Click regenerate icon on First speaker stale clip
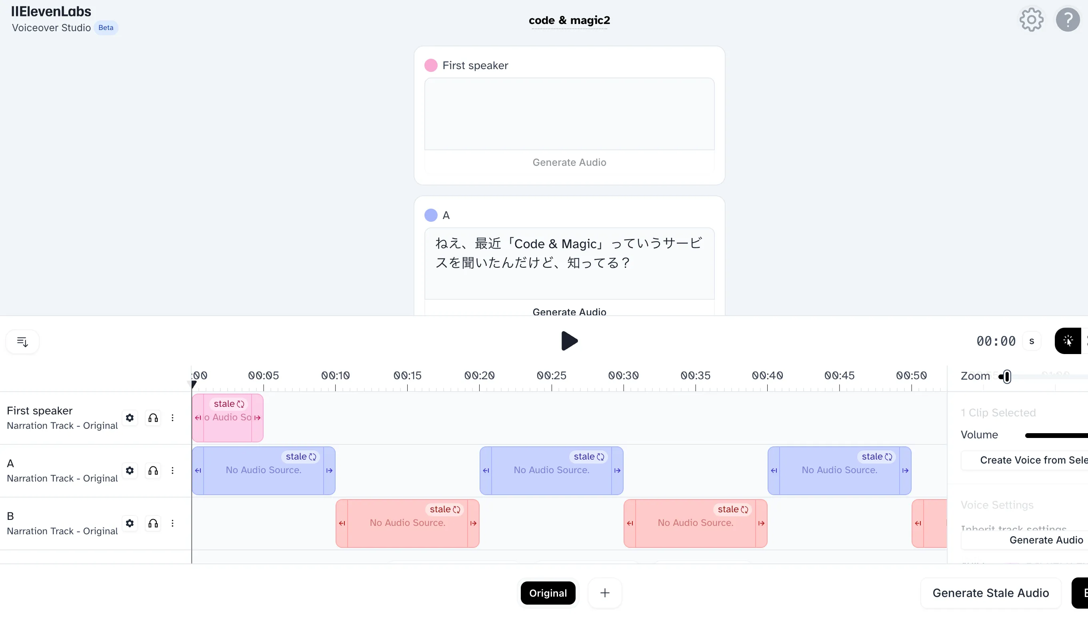The image size is (1088, 617). tap(240, 404)
